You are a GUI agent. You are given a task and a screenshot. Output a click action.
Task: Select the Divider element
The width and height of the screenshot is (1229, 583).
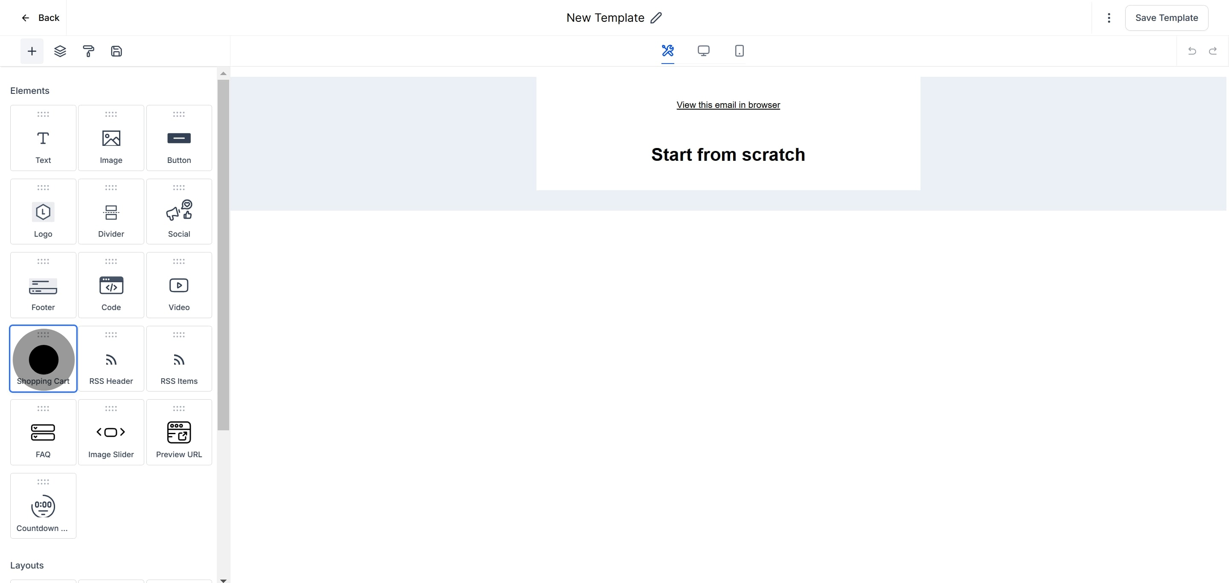(111, 212)
